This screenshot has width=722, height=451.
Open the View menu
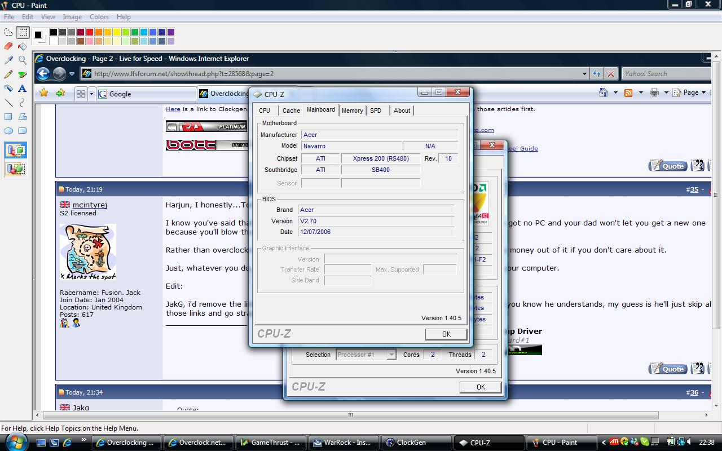(x=48, y=17)
